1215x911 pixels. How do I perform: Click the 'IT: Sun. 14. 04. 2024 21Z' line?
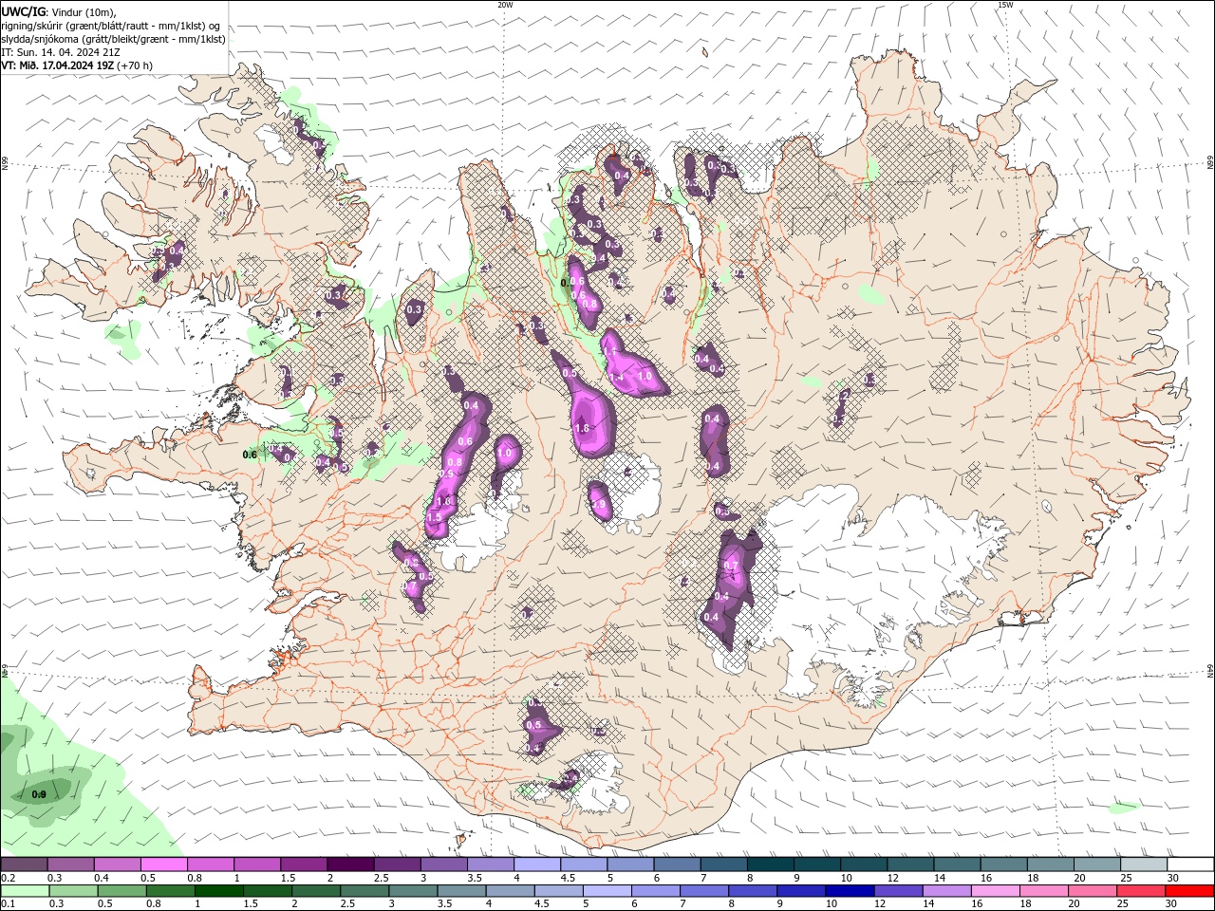click(x=60, y=52)
